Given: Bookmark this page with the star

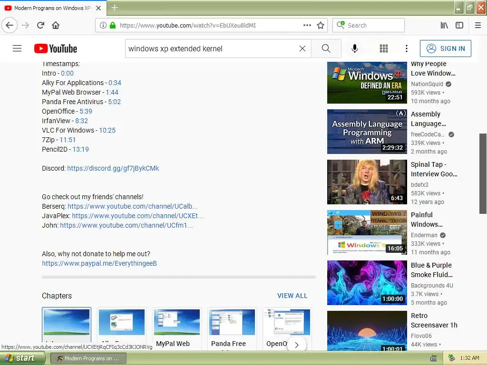Looking at the screenshot, I should click(x=321, y=25).
